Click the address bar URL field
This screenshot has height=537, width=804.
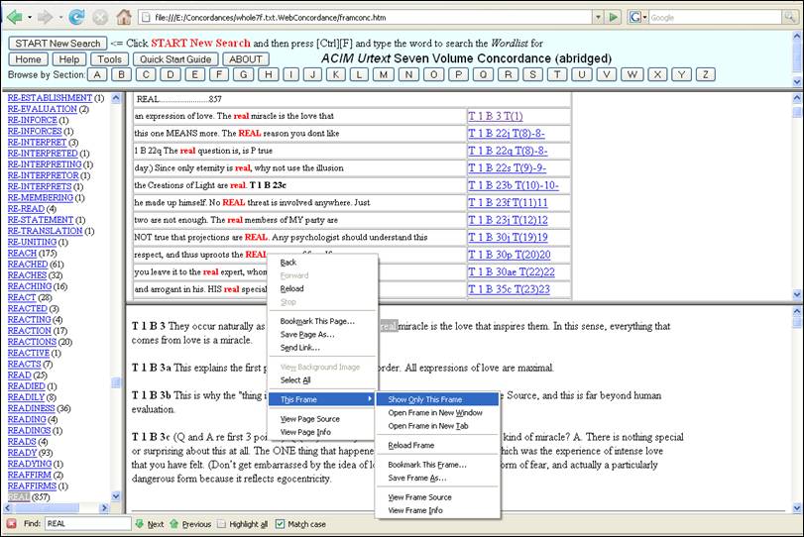(367, 18)
